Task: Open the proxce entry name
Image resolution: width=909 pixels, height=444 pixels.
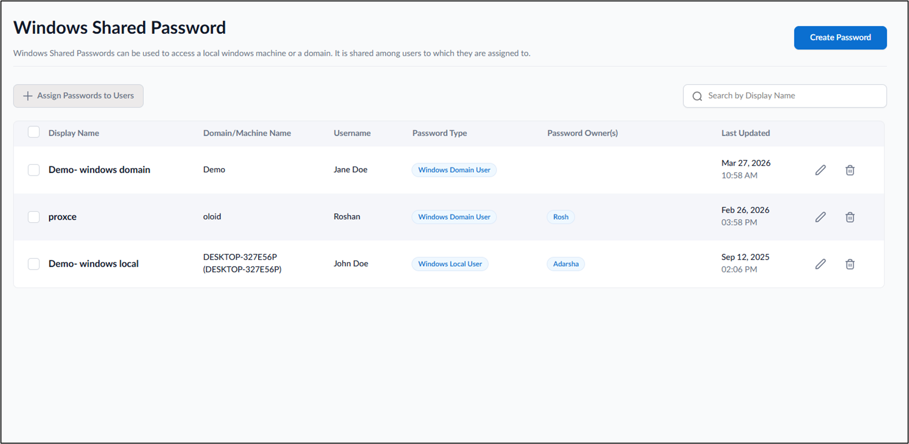Action: [63, 217]
